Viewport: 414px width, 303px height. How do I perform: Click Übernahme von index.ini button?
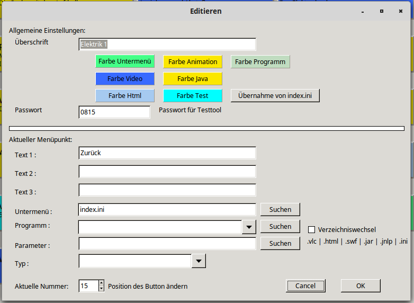pos(275,95)
